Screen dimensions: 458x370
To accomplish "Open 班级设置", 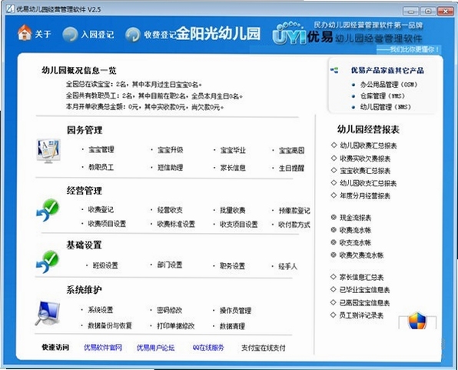I will point(105,265).
